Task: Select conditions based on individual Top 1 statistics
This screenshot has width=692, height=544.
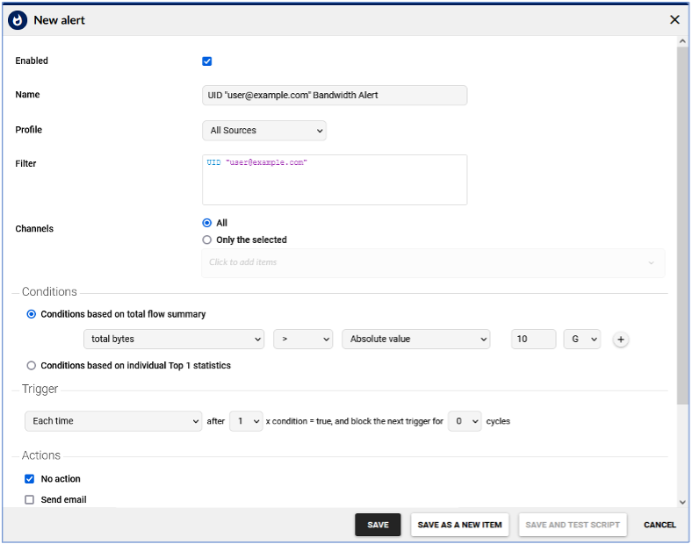Action: pyautogui.click(x=32, y=366)
